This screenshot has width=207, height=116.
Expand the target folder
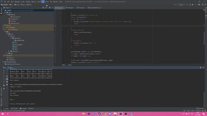click(5, 55)
